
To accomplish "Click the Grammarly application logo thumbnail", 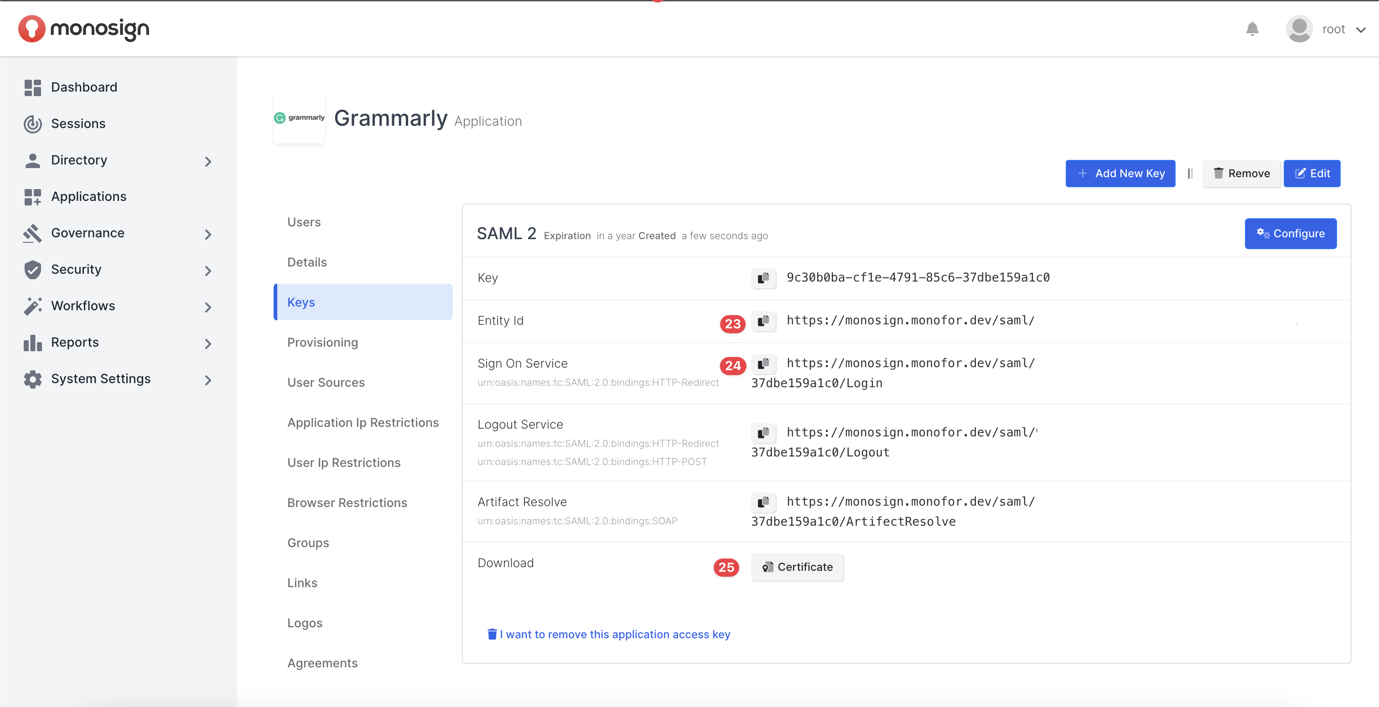I will (299, 118).
